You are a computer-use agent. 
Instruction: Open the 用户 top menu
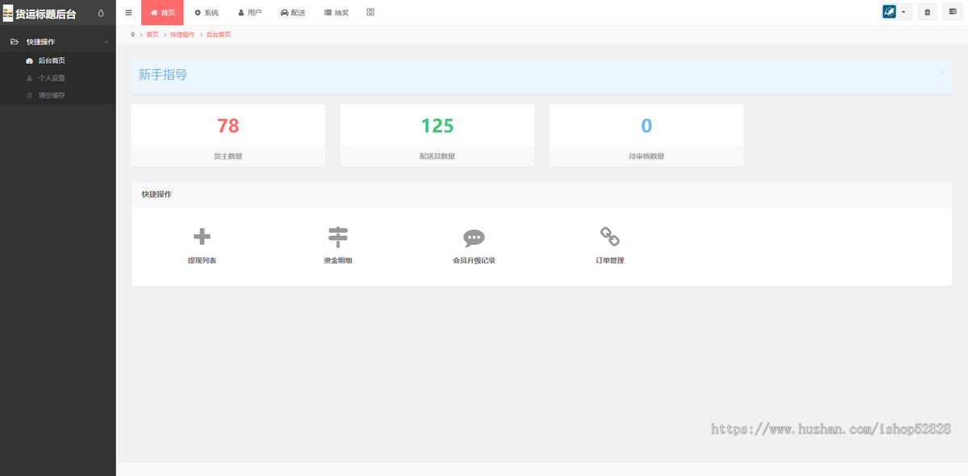point(249,13)
